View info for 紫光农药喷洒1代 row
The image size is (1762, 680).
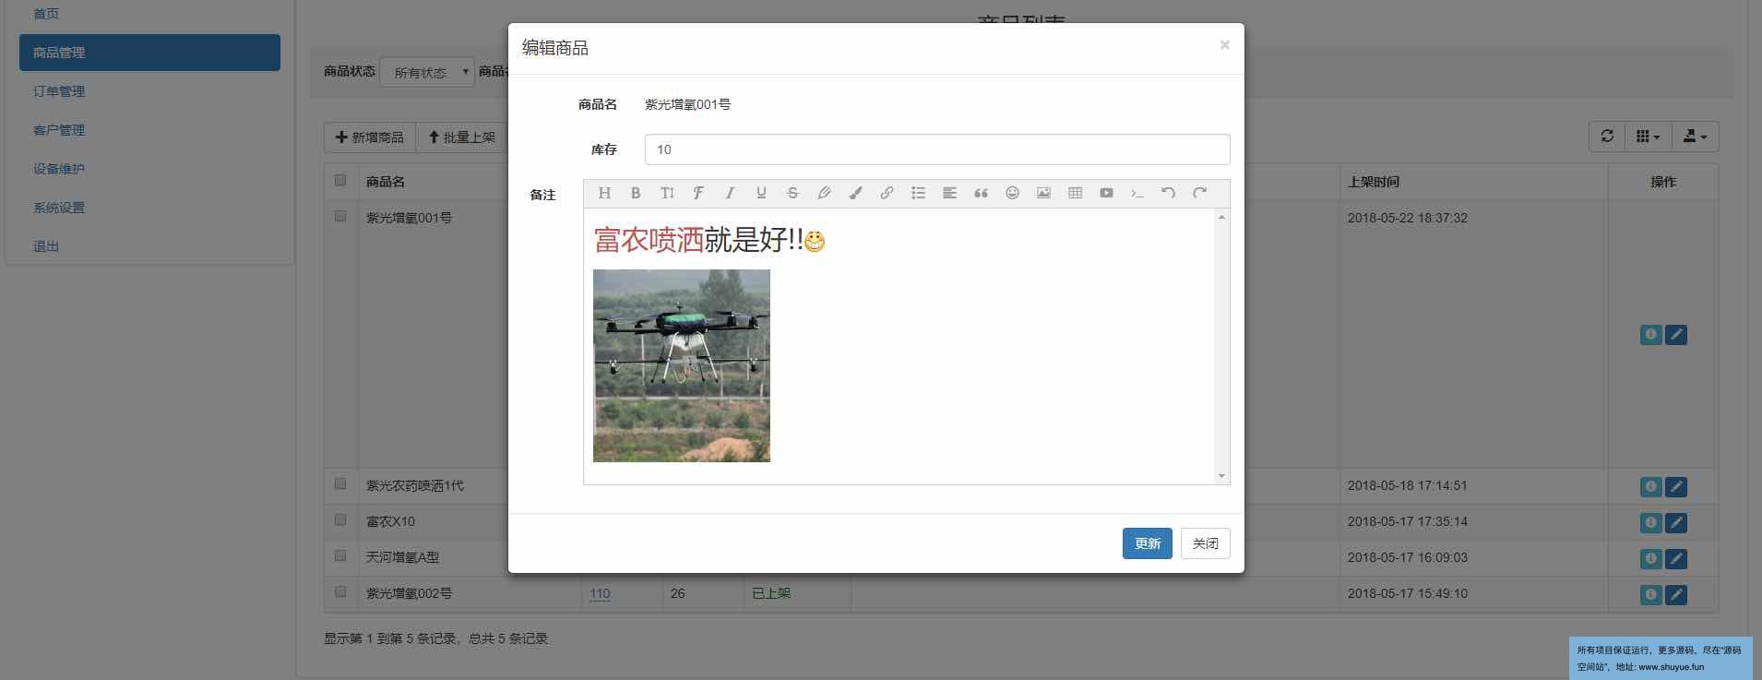point(1650,486)
